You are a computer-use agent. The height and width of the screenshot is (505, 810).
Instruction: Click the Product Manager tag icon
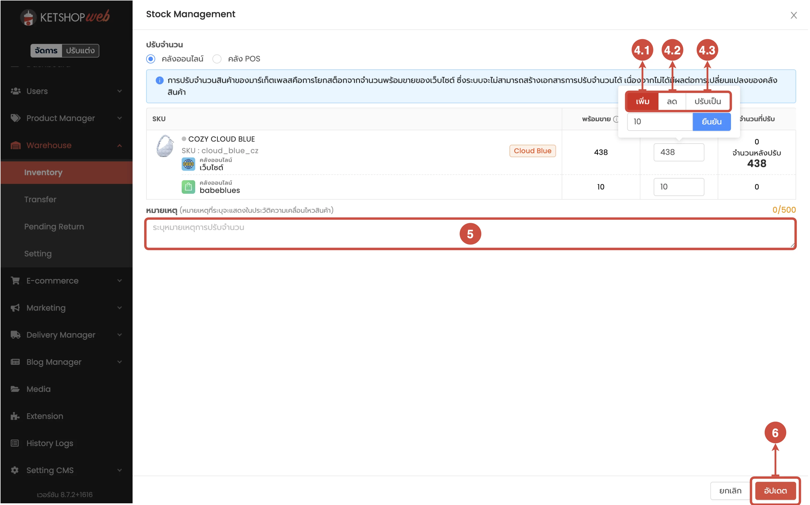tap(15, 118)
